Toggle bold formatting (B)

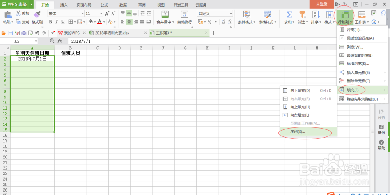click(x=51, y=22)
